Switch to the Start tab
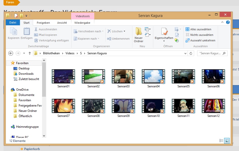Image resolution: width=239 pixels, height=151 pixels. pos(26,23)
